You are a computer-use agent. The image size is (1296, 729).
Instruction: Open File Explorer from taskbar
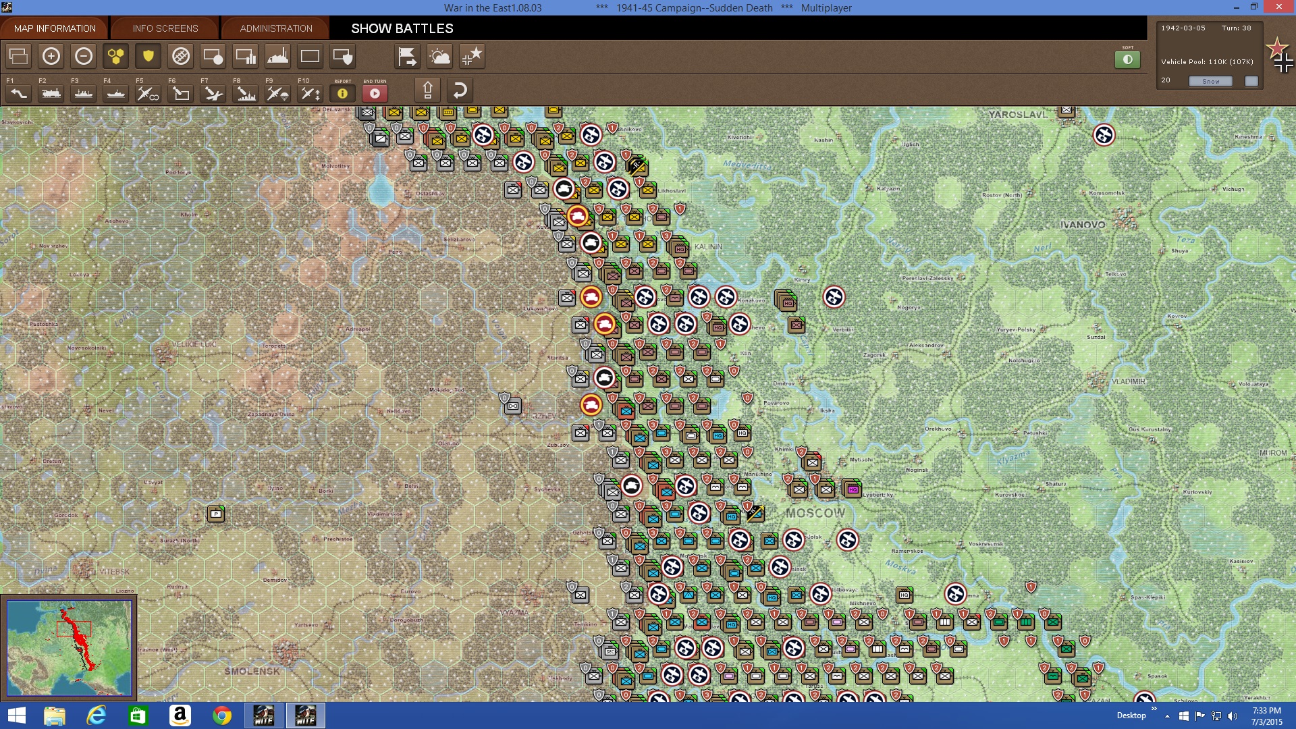55,715
